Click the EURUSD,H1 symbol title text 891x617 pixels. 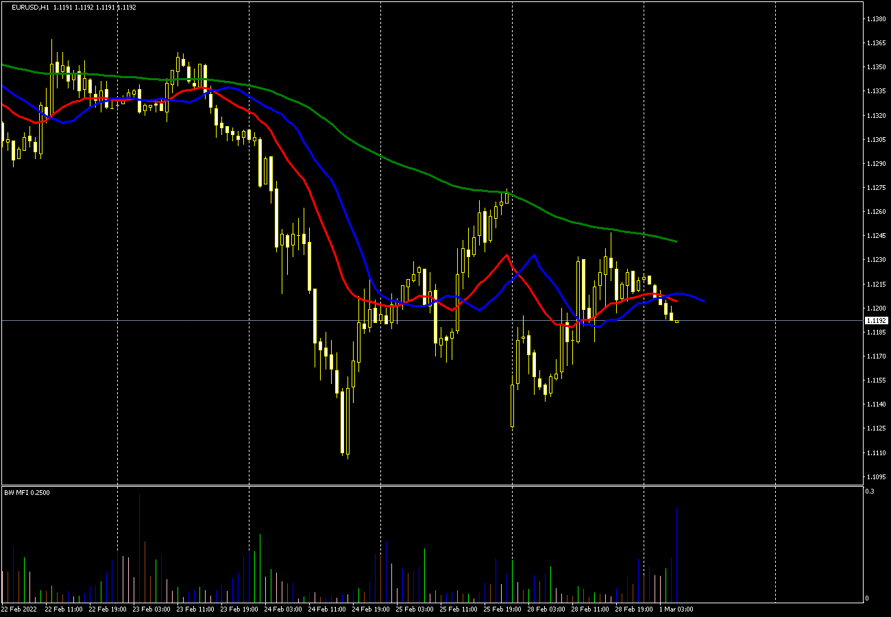coord(30,8)
